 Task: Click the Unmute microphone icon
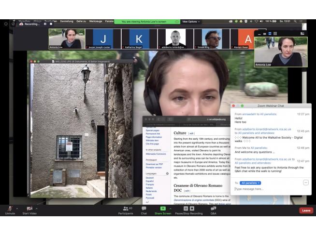[x=10, y=209]
